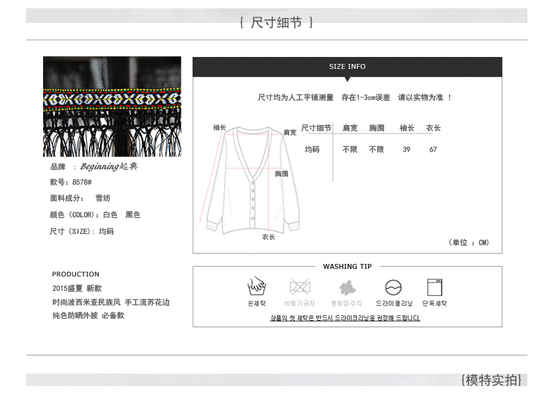
Task: Click the 肩宽 column header
Action: click(x=350, y=128)
